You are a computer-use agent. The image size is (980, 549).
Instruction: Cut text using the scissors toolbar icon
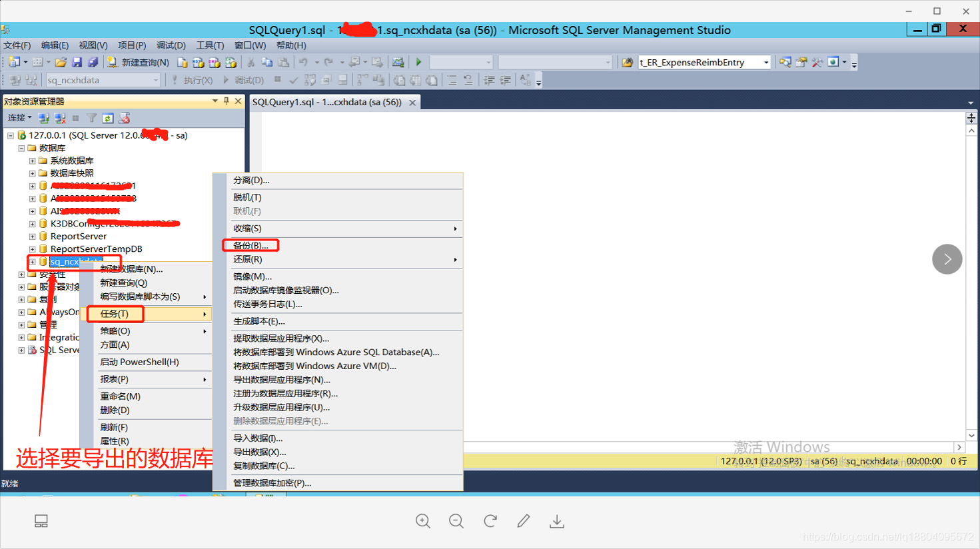point(252,61)
